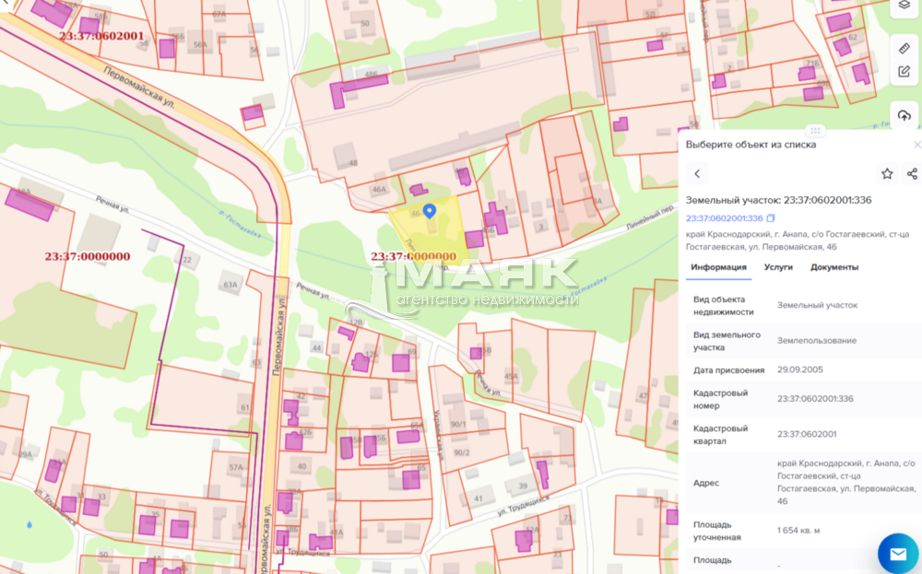Close the object selection panel
The image size is (922, 574).
(916, 145)
